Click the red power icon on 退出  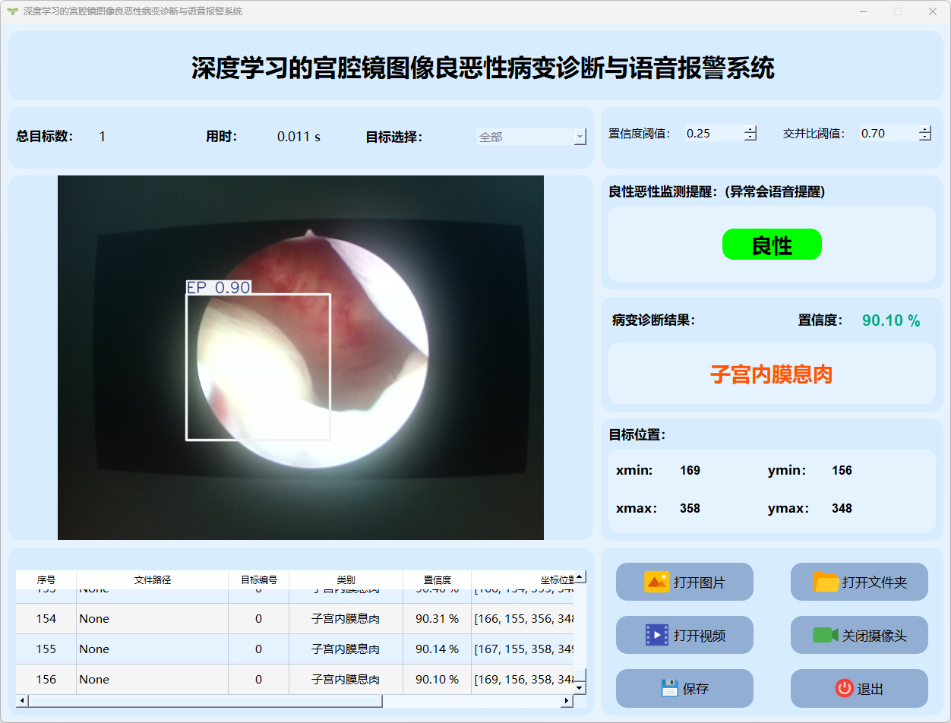tap(844, 688)
